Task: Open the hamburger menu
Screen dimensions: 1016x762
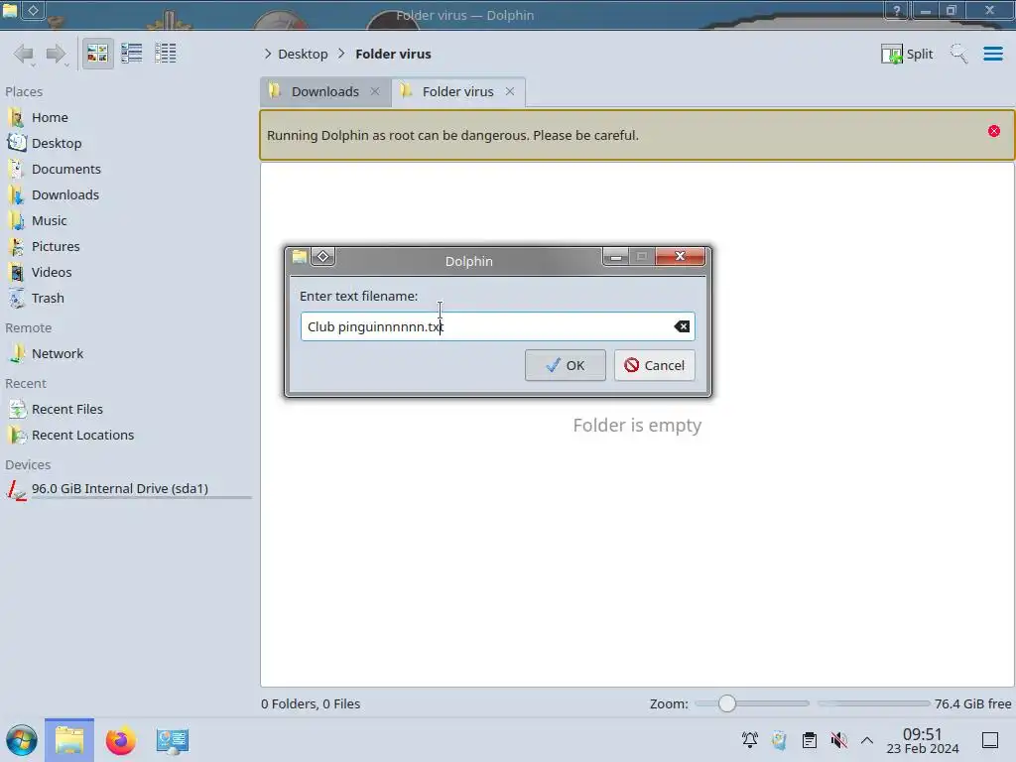Action: pos(992,54)
